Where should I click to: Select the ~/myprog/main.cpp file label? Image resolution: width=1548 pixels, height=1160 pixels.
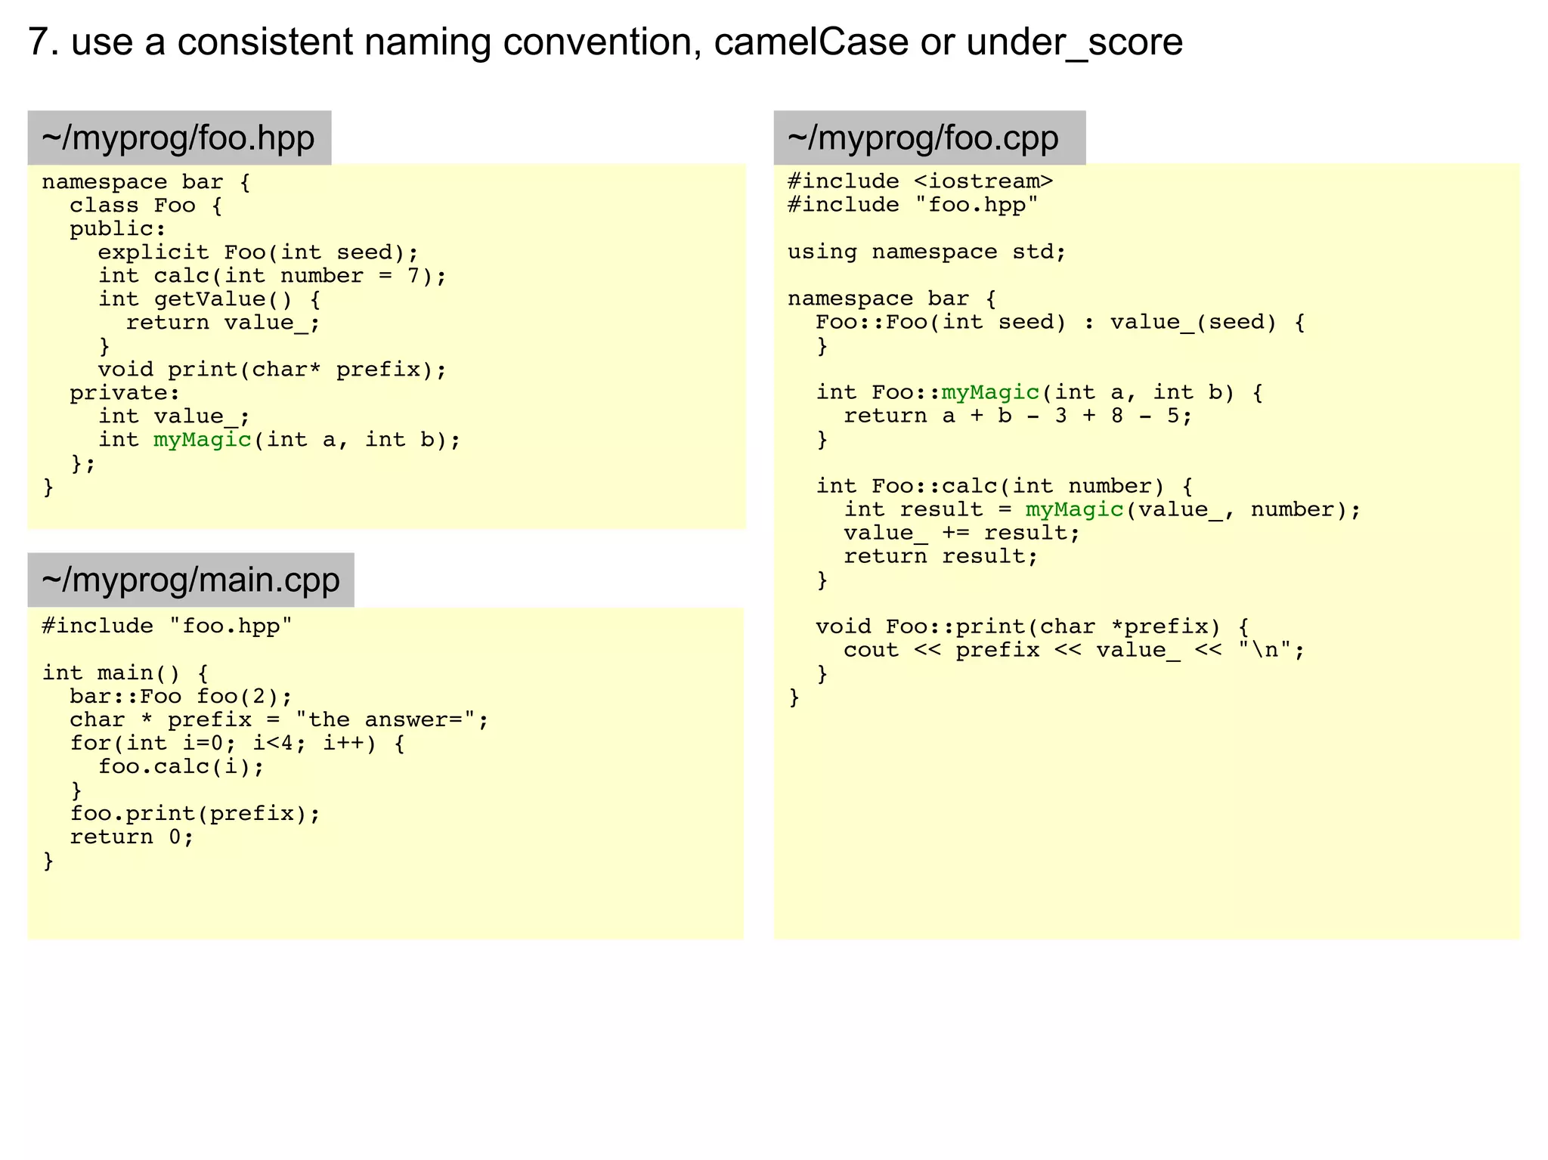190,580
